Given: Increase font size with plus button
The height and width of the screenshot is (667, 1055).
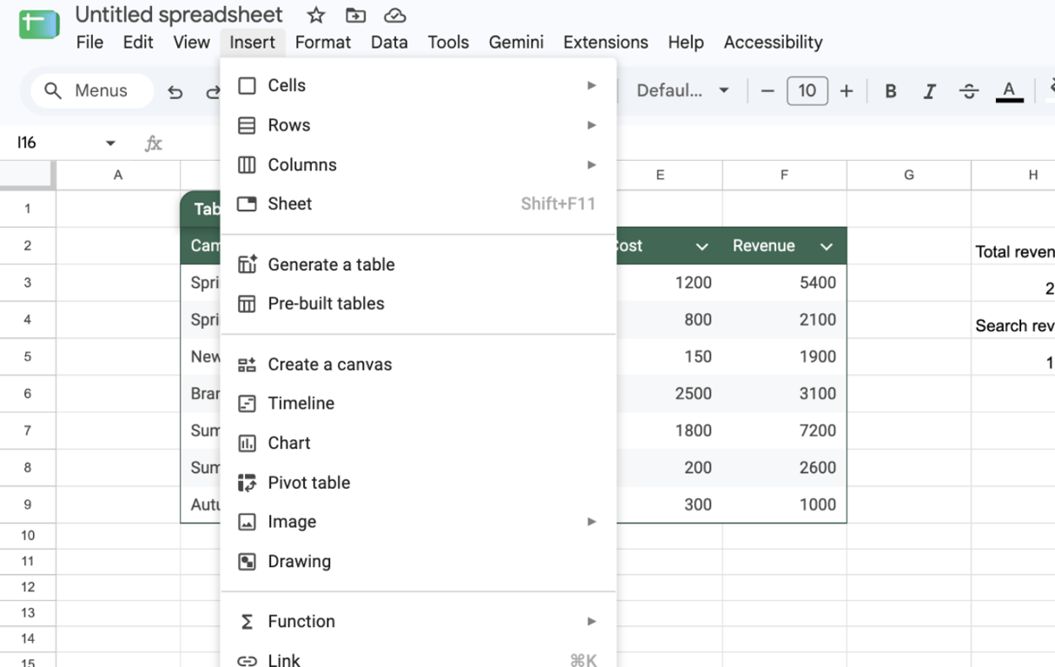Looking at the screenshot, I should tap(847, 90).
